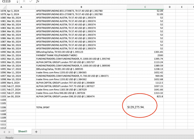Select ALPHA CAPITAL GROUP 747.75 USD cell
This screenshot has height=139, width=194.
[x=81, y=86]
